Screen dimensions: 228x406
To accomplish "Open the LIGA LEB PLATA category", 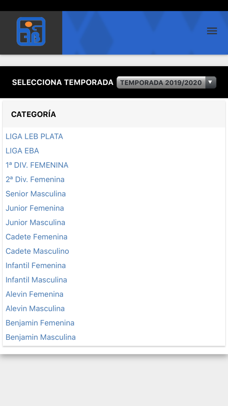I will [34, 136].
